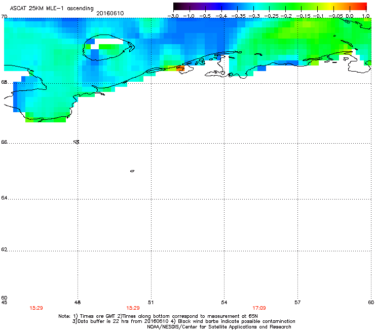
Task: Click the latitude label 66
Action: coord(4,142)
